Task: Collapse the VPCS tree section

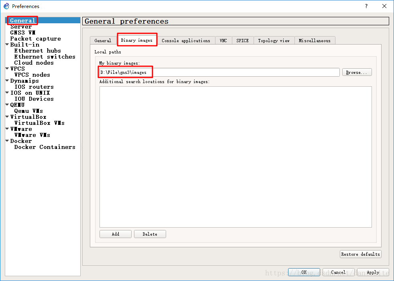Action: tap(7, 68)
